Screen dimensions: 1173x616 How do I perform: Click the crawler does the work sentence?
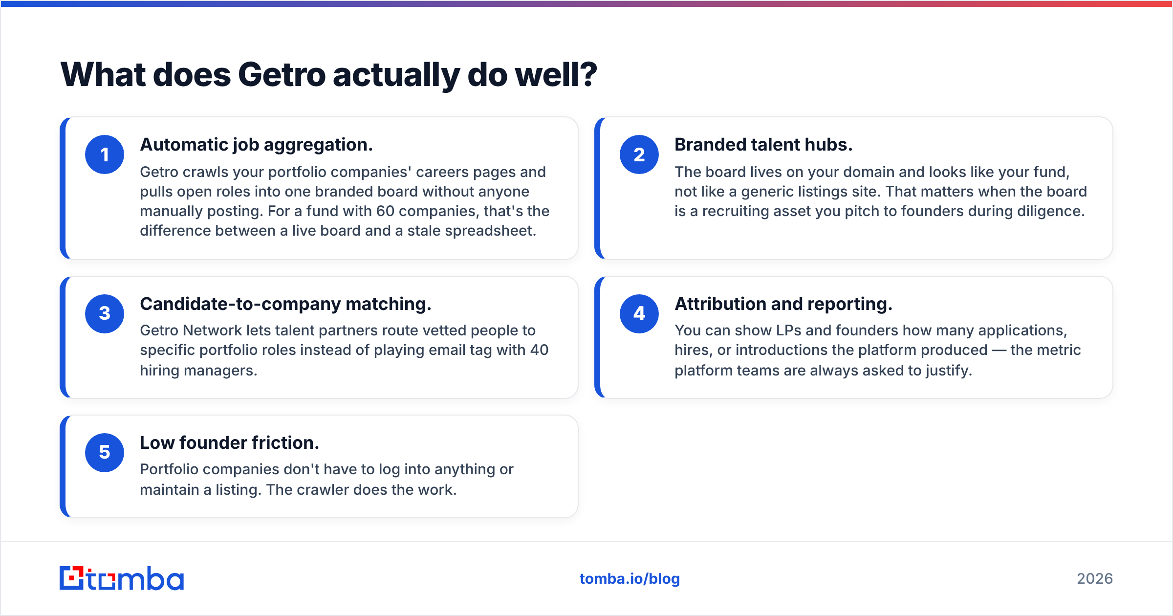point(361,490)
